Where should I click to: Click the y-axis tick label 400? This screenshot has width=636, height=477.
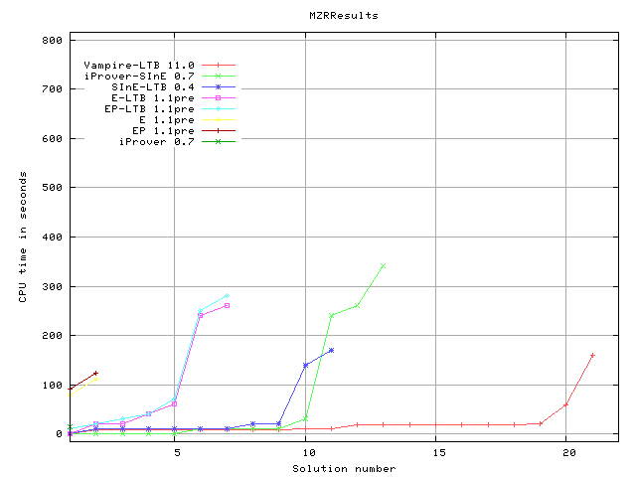coord(52,237)
